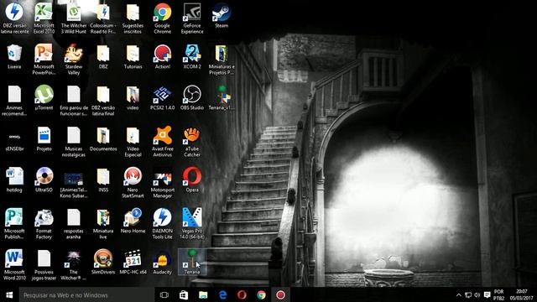Select the MPC-HC x64 icon
Image resolution: width=537 pixels, height=302 pixels.
133,263
